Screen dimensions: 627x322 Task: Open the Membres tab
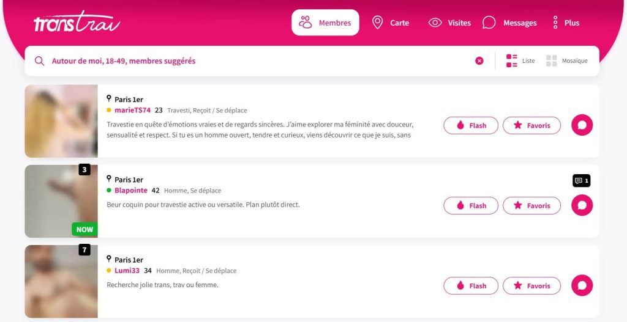(325, 23)
